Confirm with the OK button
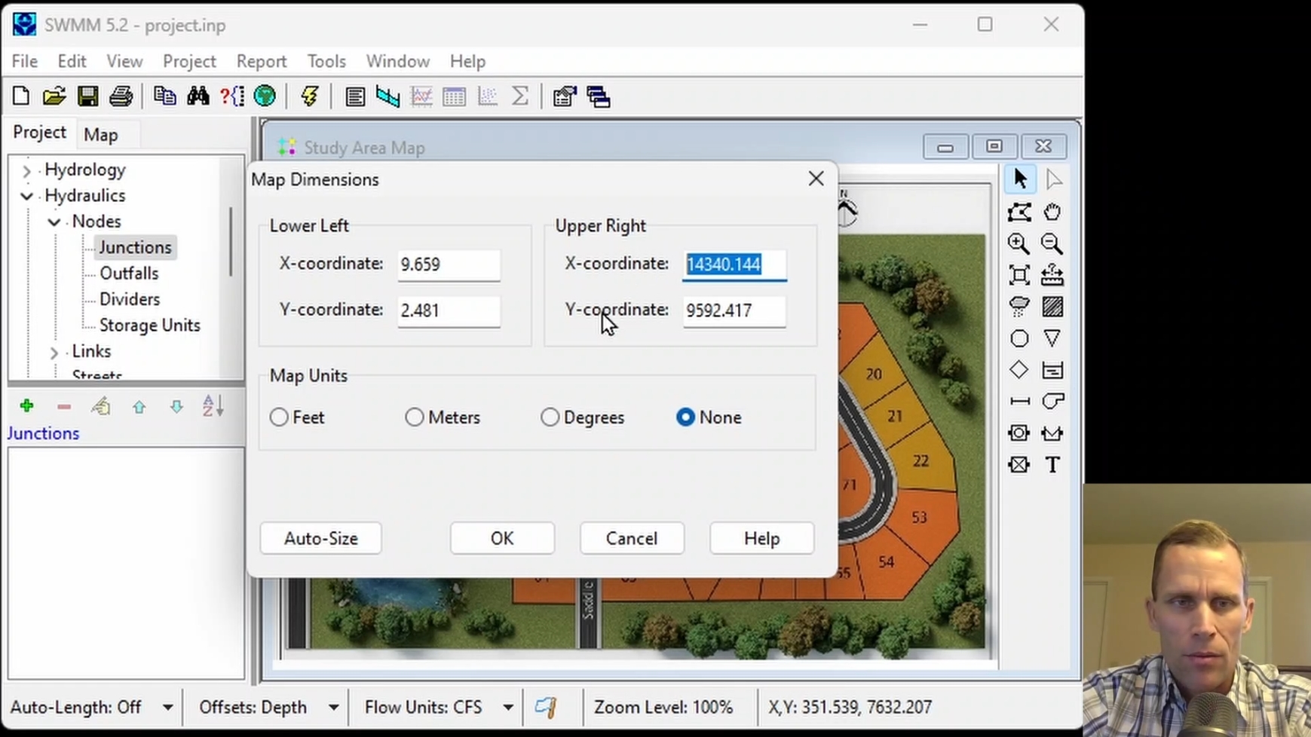Viewport: 1311px width, 737px height. (502, 539)
